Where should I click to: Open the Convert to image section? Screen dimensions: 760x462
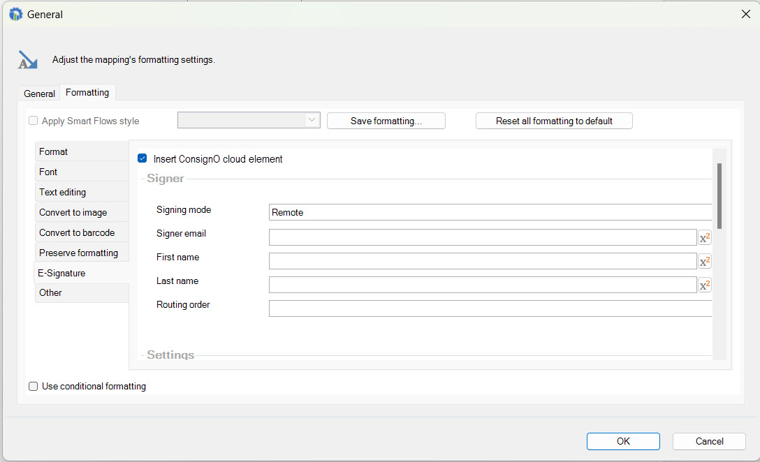82,213
